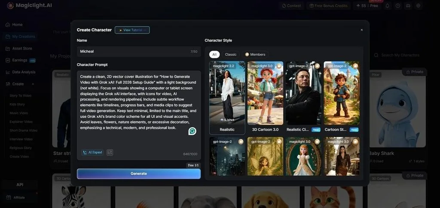Open the notifications bell icon
Viewport: 440px width, 208px height.
(x=387, y=6)
